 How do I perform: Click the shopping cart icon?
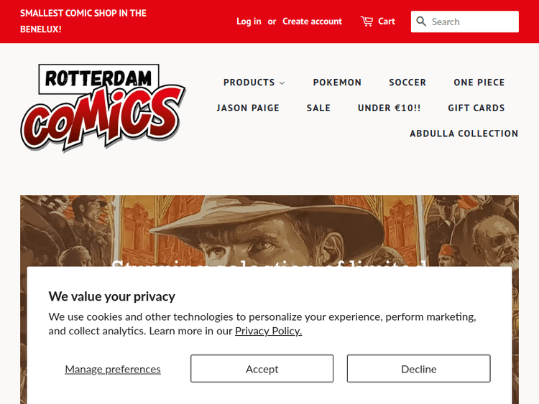tap(367, 22)
